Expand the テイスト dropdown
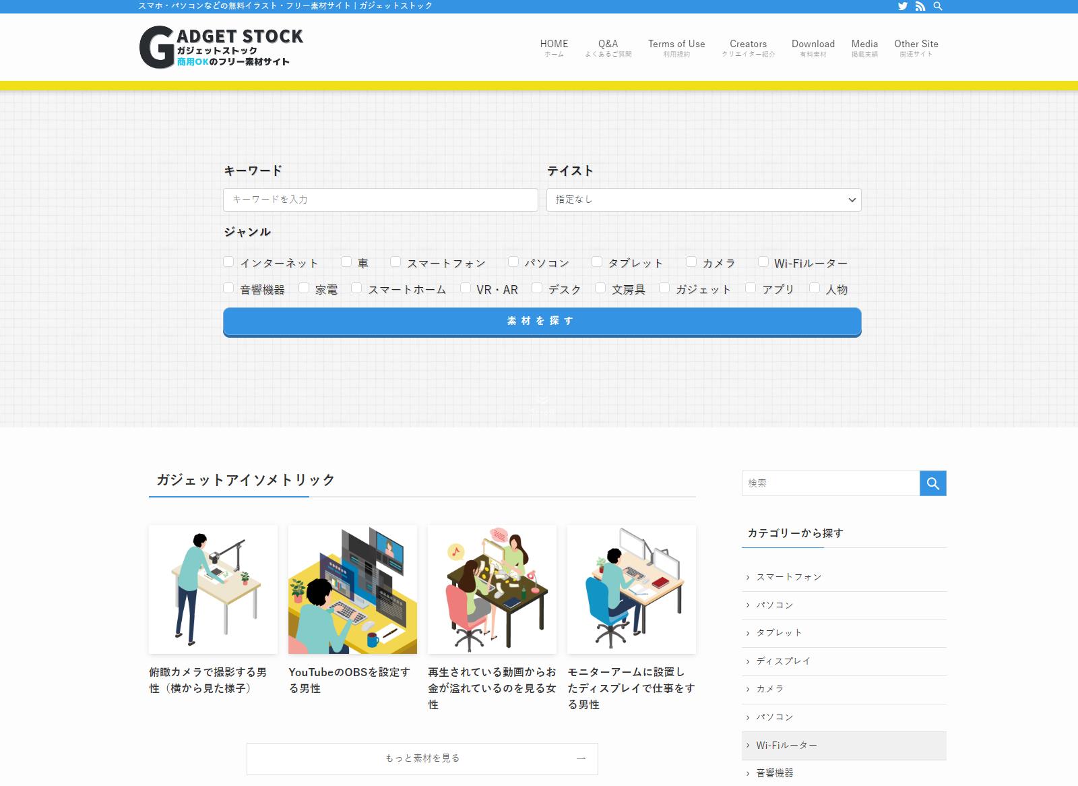 [703, 200]
